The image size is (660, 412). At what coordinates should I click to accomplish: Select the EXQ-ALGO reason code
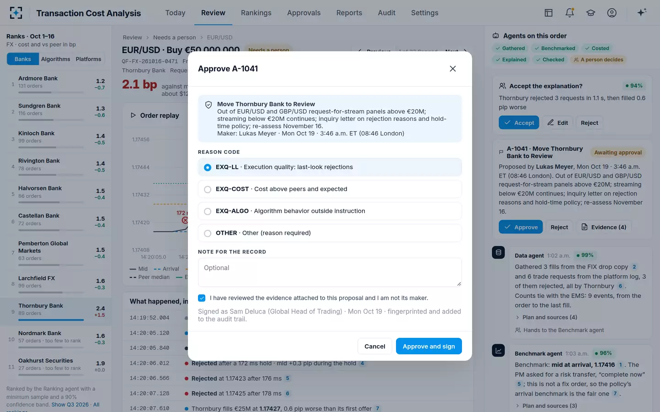(x=330, y=211)
